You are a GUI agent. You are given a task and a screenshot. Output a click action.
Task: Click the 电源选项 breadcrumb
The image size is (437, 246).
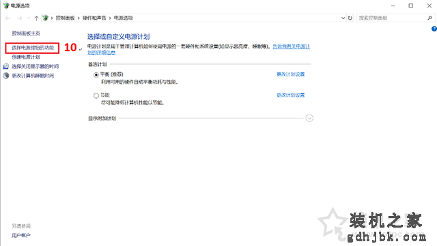123,18
